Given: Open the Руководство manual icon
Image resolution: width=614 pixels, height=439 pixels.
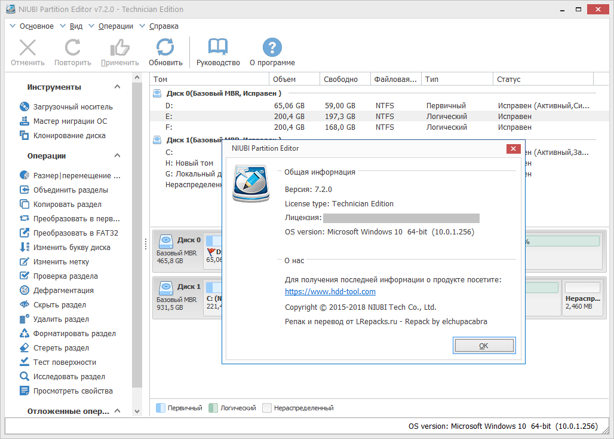Looking at the screenshot, I should click(218, 48).
